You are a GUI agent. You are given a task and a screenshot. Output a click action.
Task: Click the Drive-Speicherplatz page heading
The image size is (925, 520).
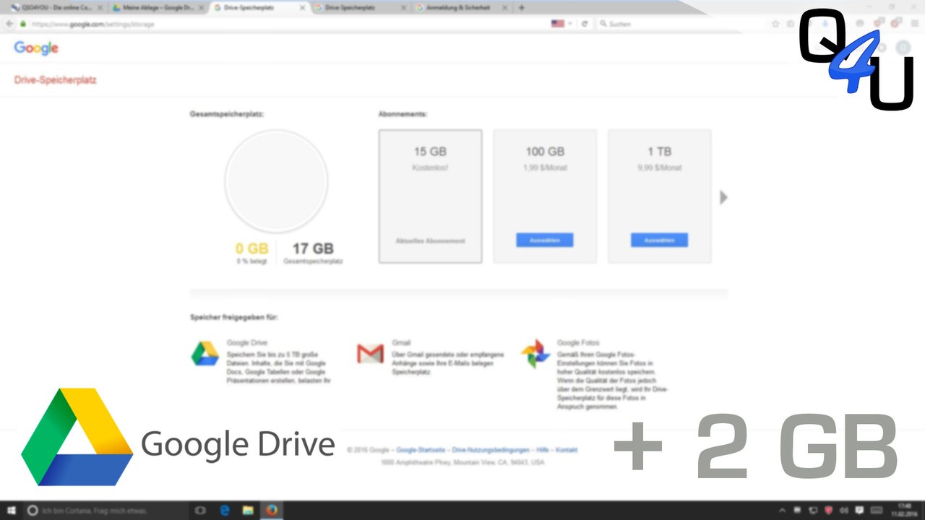click(56, 80)
